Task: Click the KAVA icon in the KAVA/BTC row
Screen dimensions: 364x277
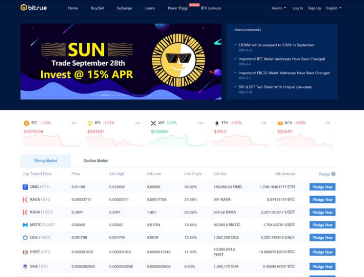Action: click(25, 199)
